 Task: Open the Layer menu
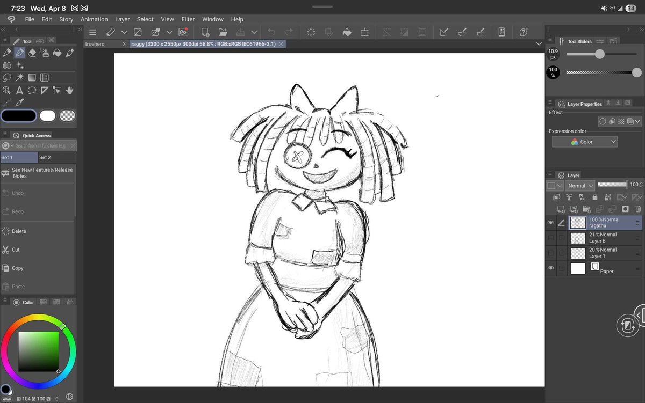[122, 19]
